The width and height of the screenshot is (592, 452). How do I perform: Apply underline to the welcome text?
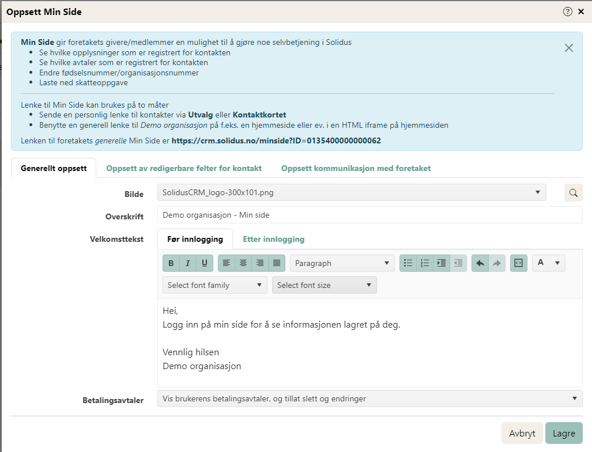click(204, 263)
